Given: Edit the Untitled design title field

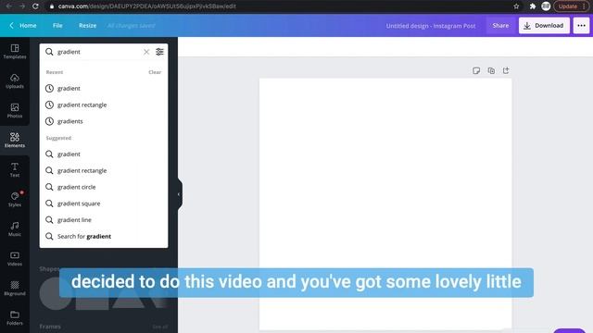Looking at the screenshot, I should click(431, 26).
